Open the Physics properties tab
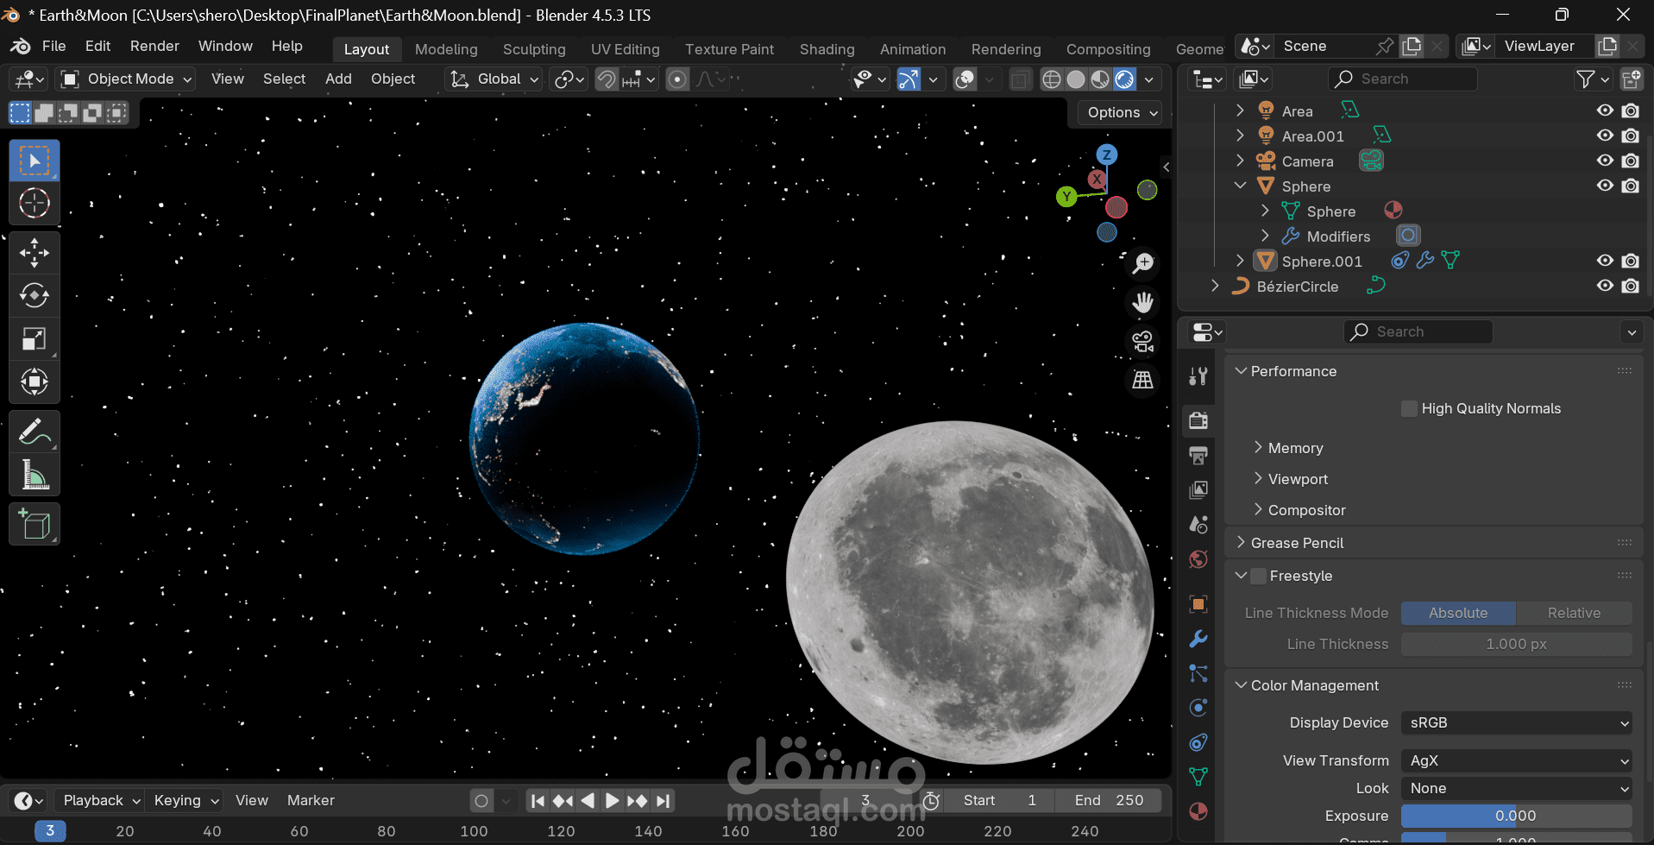Image resolution: width=1654 pixels, height=845 pixels. pos(1198,708)
